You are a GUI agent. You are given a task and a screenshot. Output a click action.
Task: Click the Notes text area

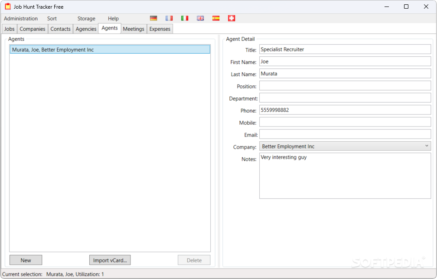tap(345, 176)
